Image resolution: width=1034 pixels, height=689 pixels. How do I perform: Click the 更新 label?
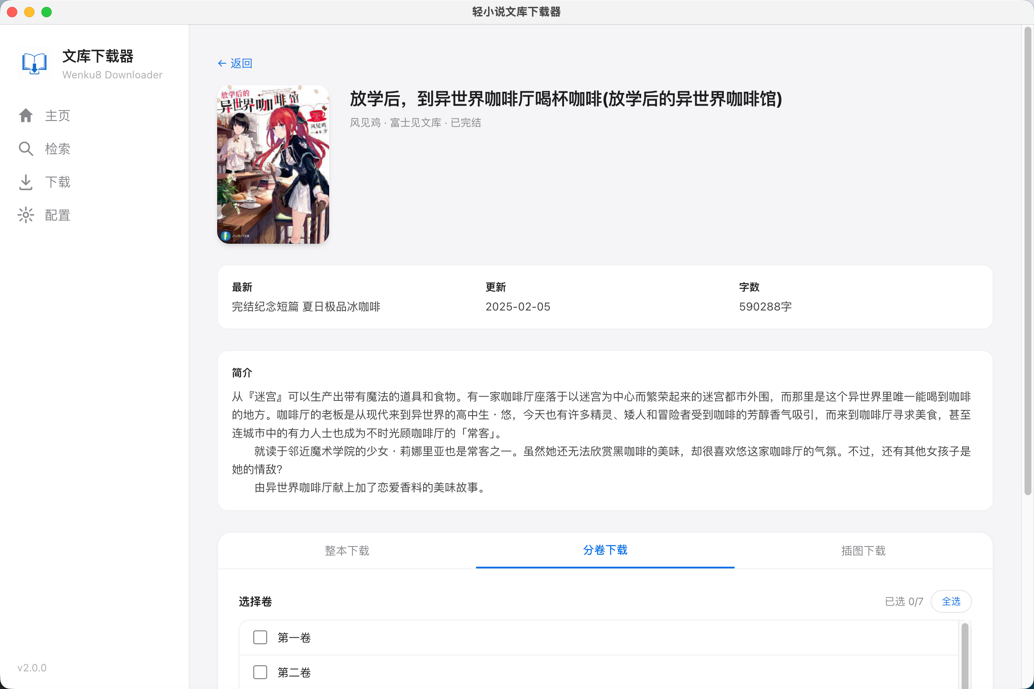[495, 287]
